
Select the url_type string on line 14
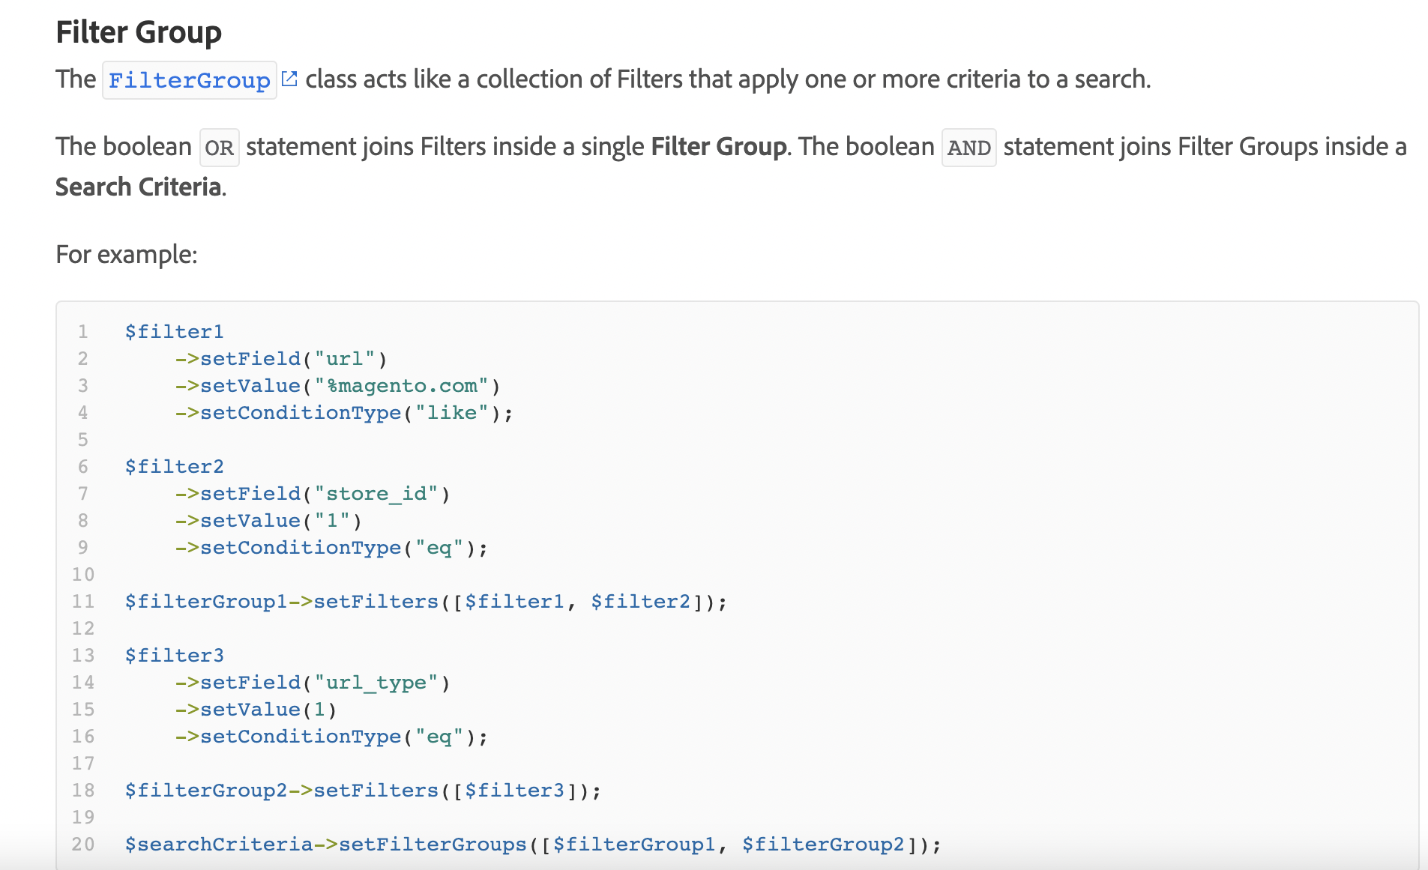point(377,682)
